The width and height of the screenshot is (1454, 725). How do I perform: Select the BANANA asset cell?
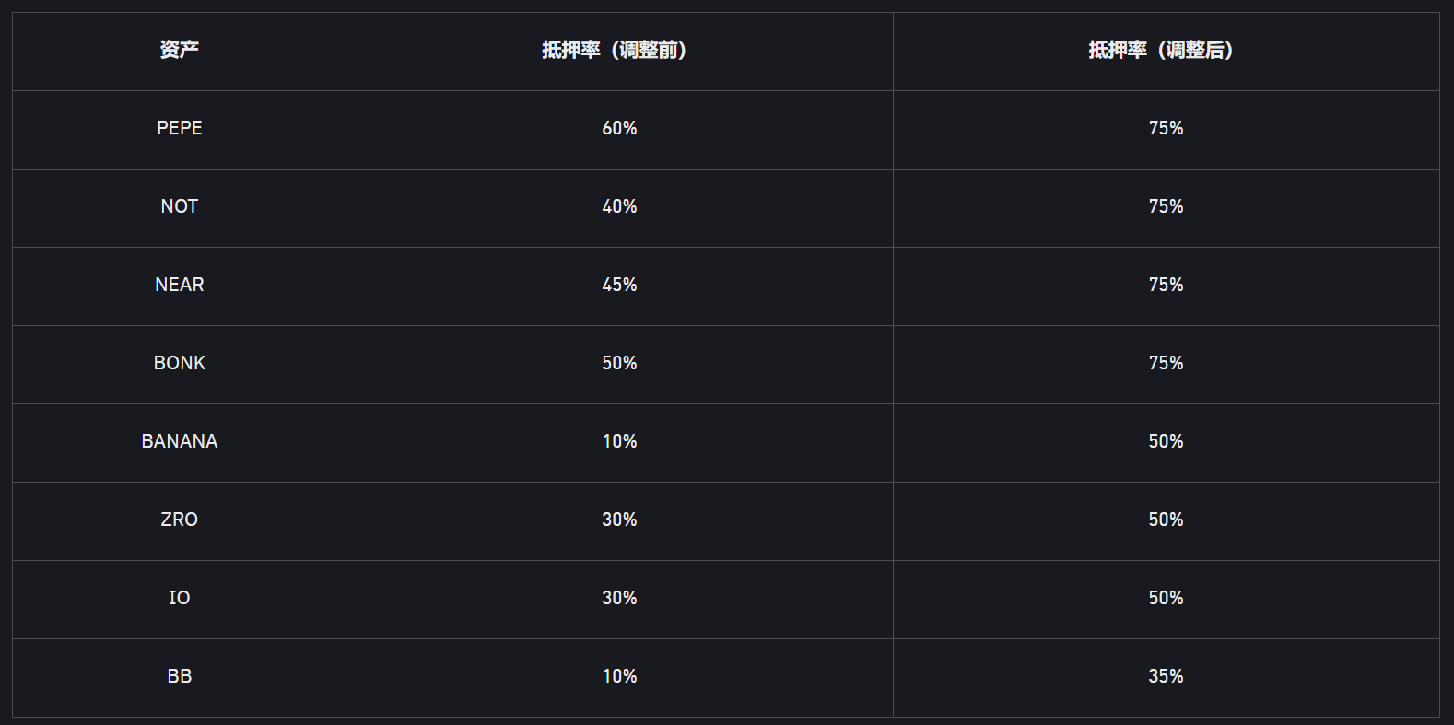pos(179,442)
